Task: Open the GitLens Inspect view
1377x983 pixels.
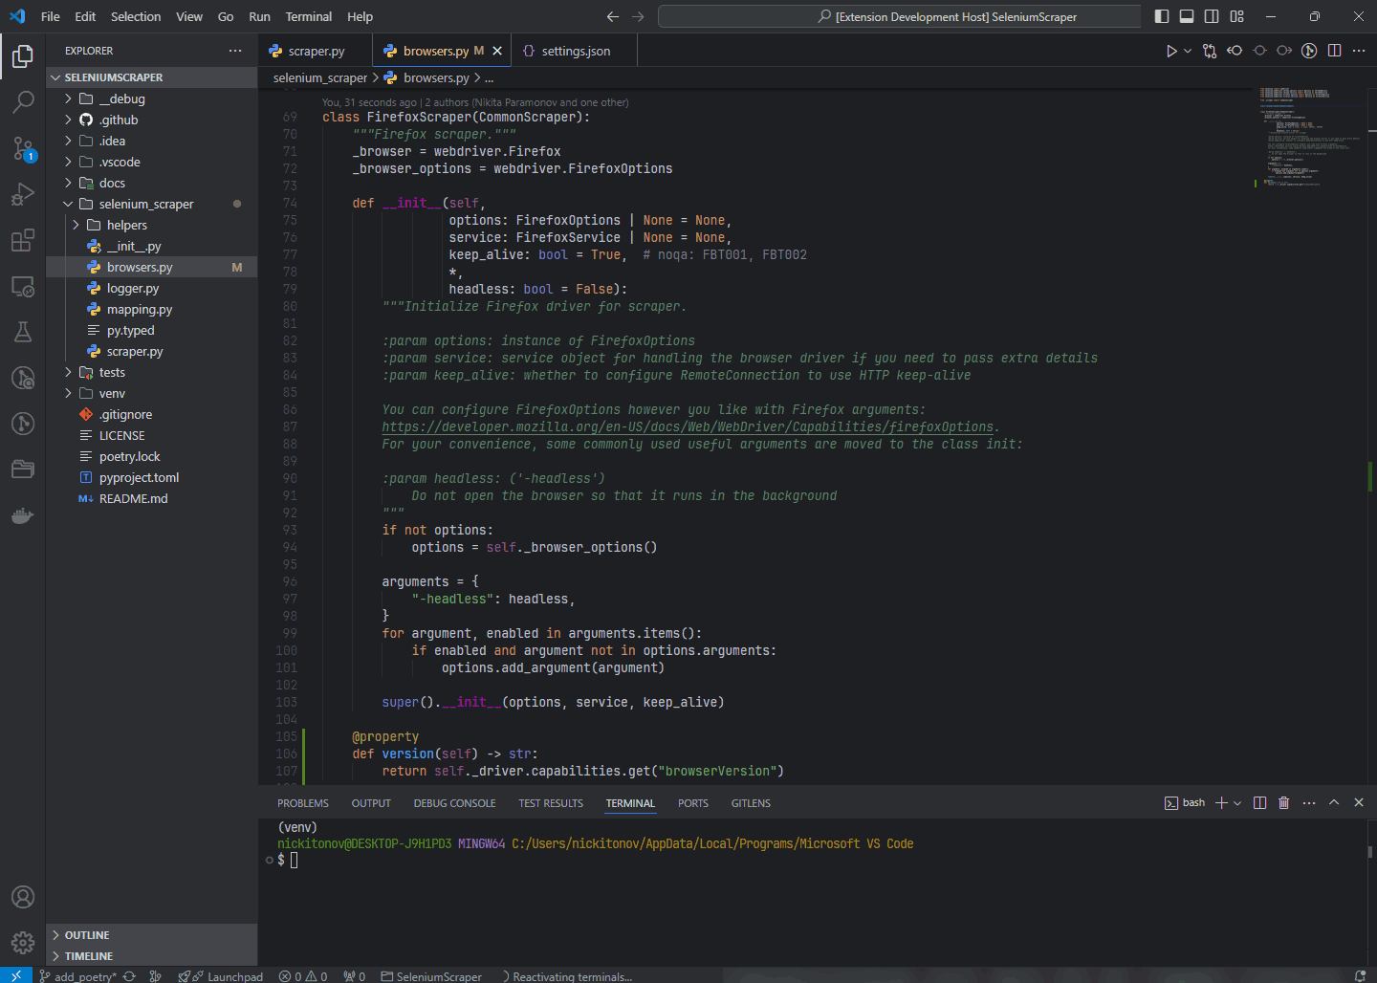Action: coord(23,378)
